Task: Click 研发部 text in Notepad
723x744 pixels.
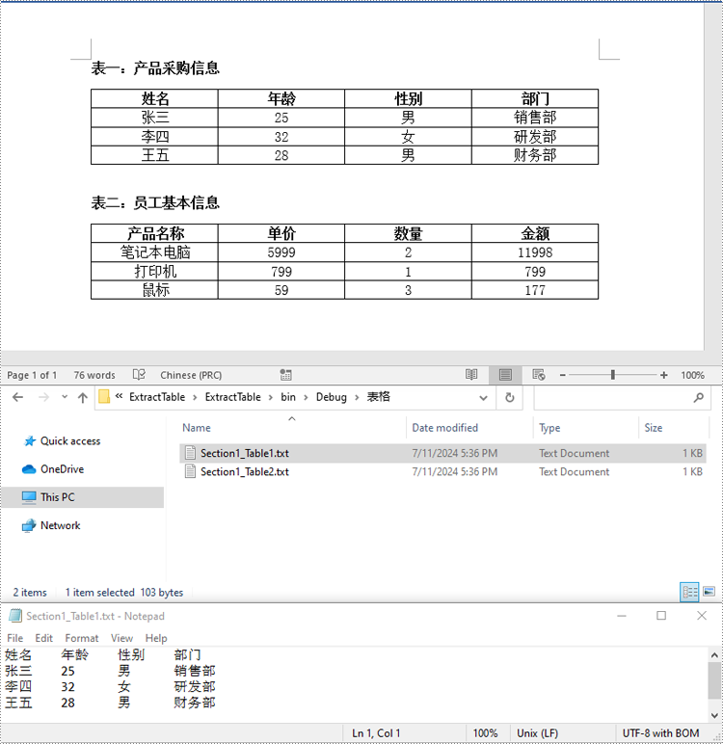Action: click(195, 686)
